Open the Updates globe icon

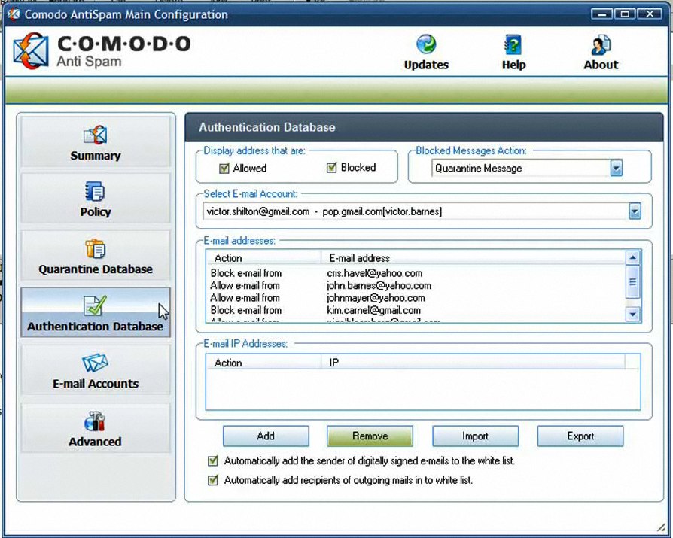[426, 44]
